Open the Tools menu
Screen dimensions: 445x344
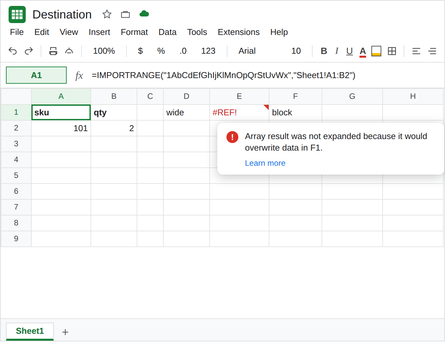click(x=197, y=32)
